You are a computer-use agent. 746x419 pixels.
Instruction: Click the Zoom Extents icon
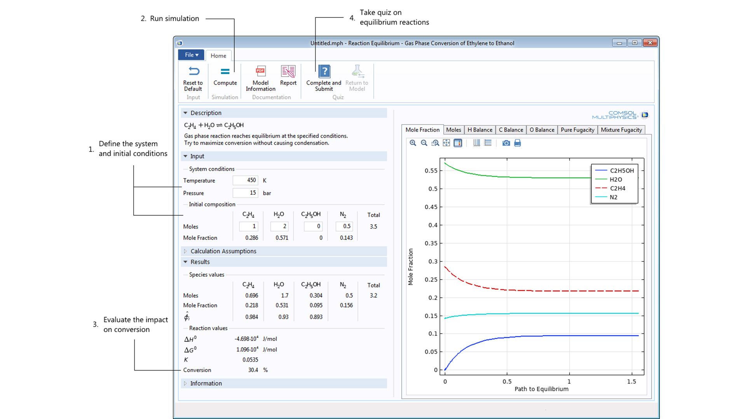coord(446,143)
